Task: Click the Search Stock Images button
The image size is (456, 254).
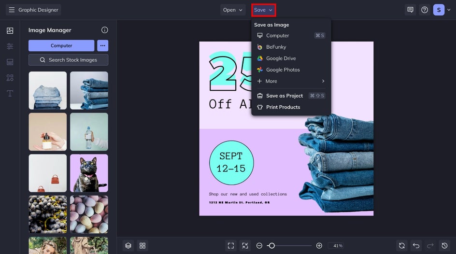Action: (x=68, y=60)
